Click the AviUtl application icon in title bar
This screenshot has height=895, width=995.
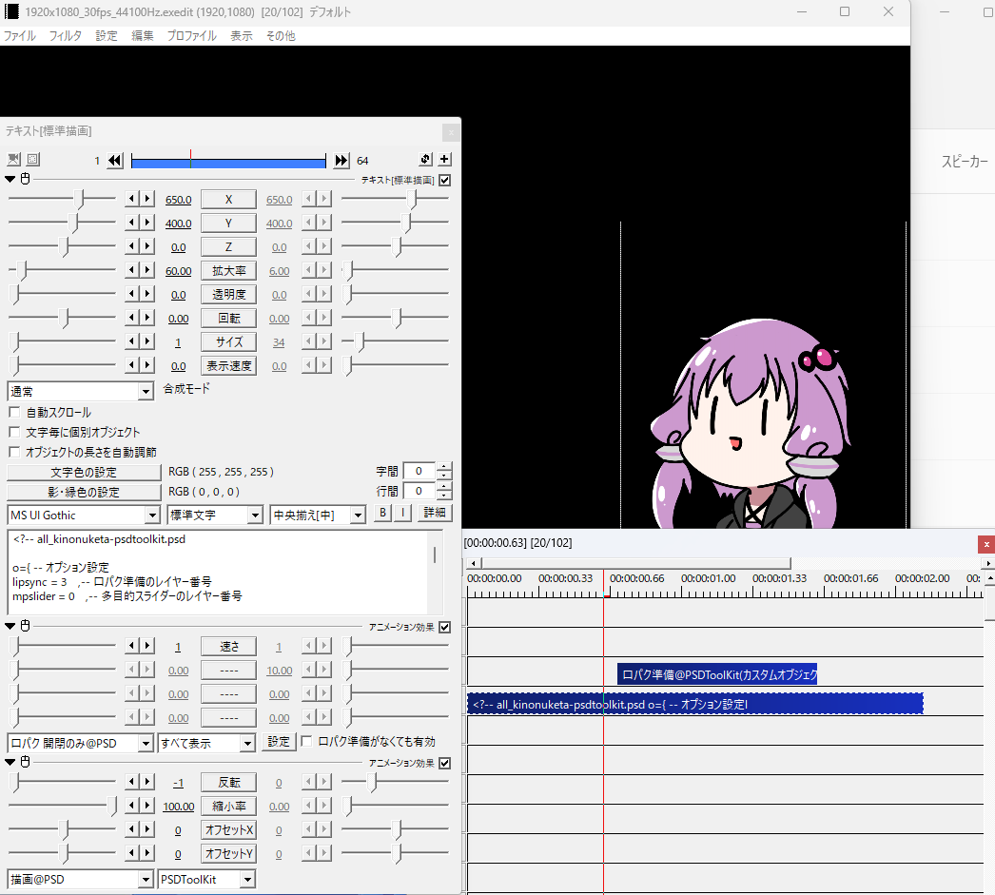pos(11,11)
